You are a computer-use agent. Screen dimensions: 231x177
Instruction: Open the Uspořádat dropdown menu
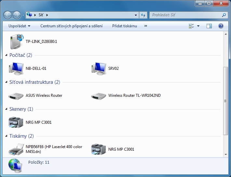(20, 26)
